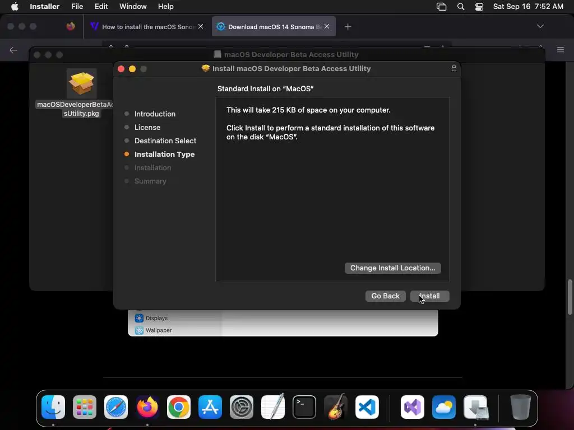Open a new browser tab
The height and width of the screenshot is (430, 574).
(348, 27)
